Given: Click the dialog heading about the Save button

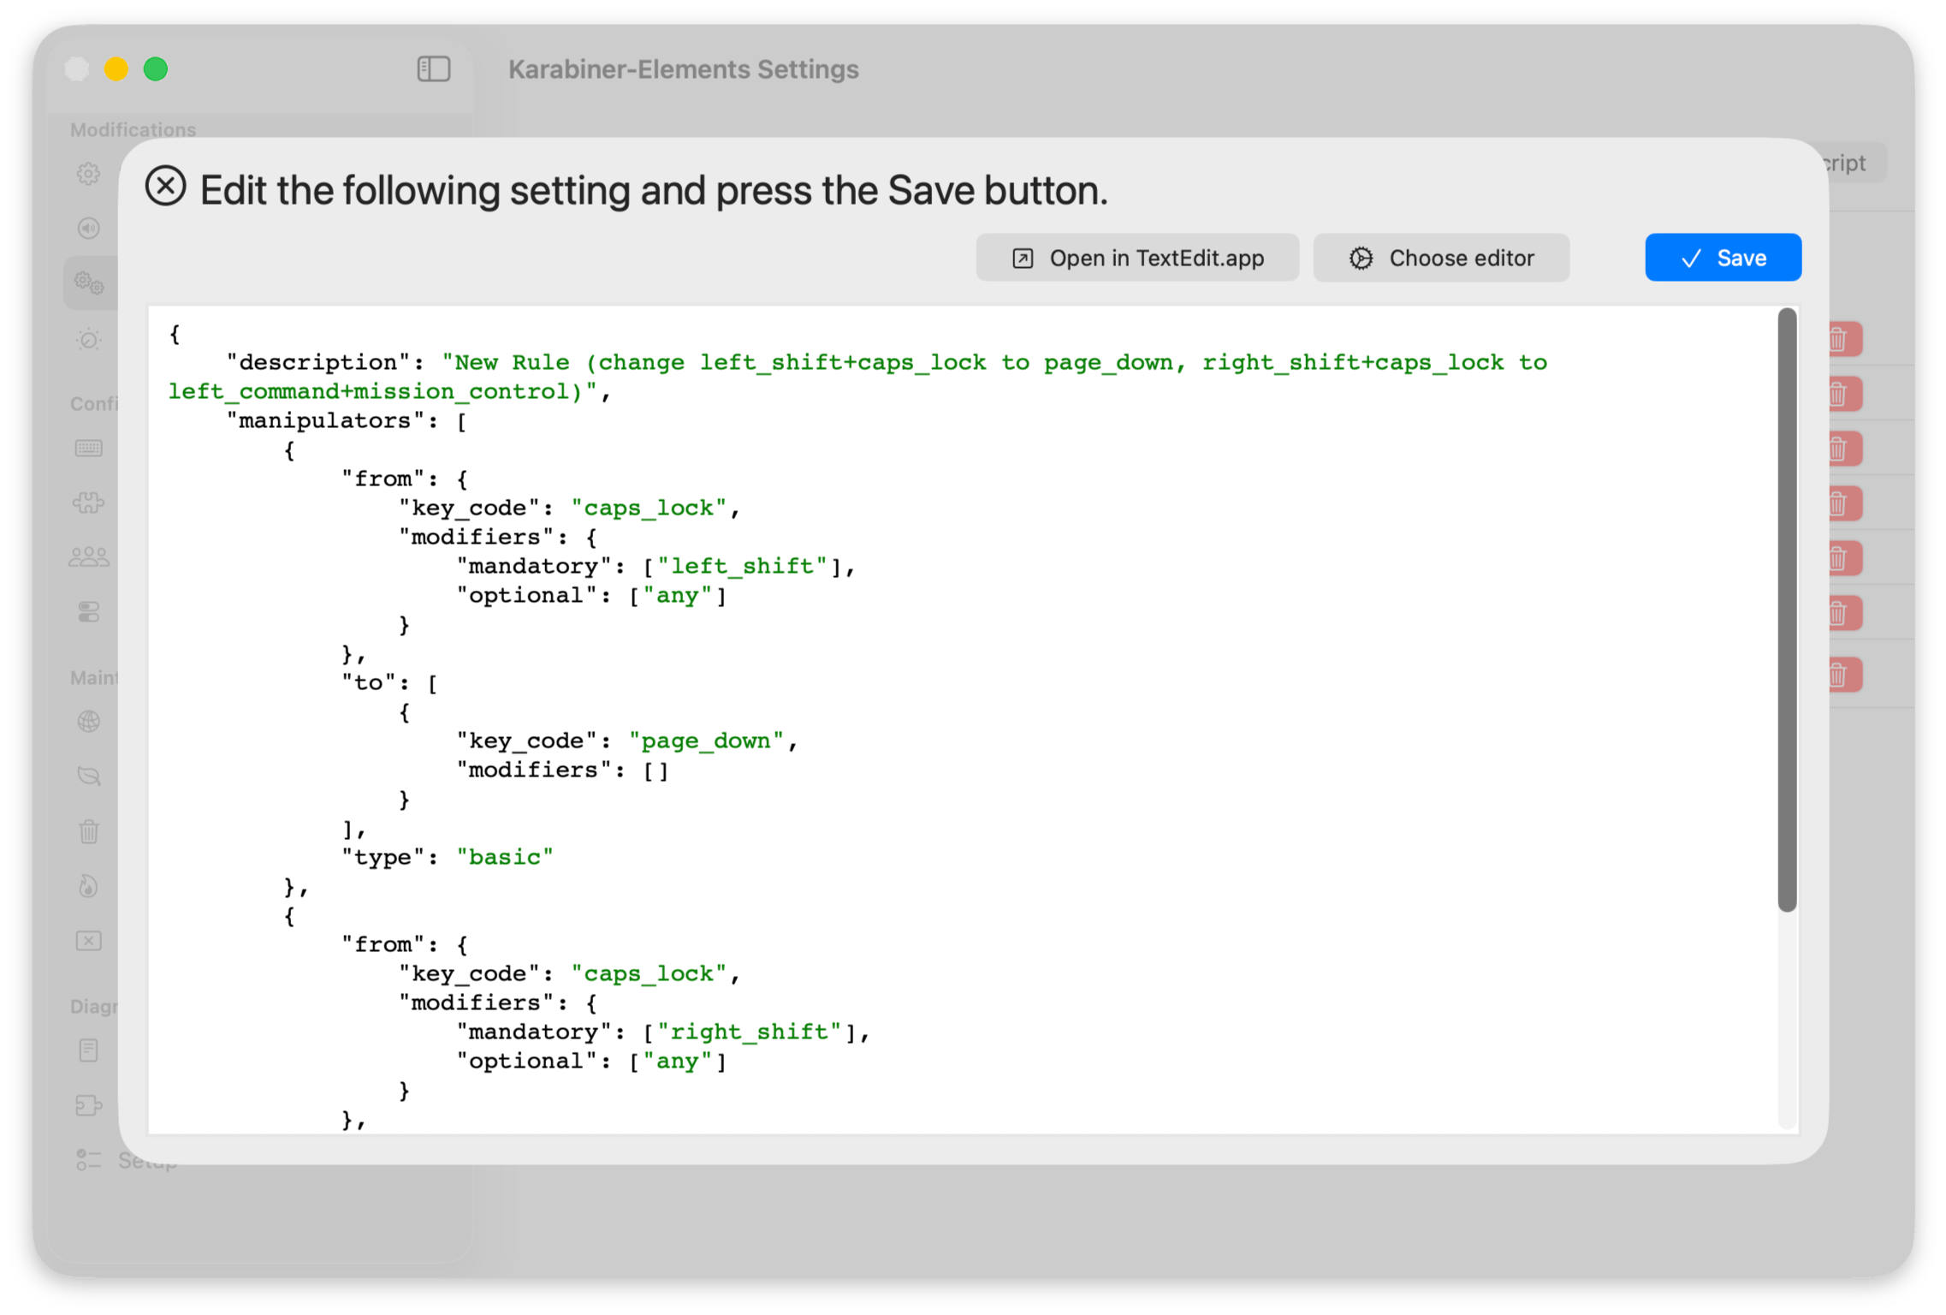Looking at the screenshot, I should (x=653, y=189).
